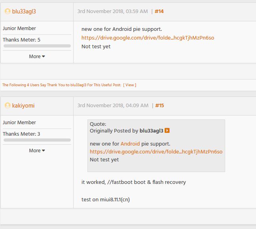This screenshot has width=256, height=229.
Task: Click the view-post arrow icon next to quoted blu33agl3
Action: (167, 131)
